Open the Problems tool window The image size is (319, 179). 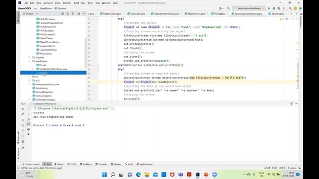click(86, 164)
